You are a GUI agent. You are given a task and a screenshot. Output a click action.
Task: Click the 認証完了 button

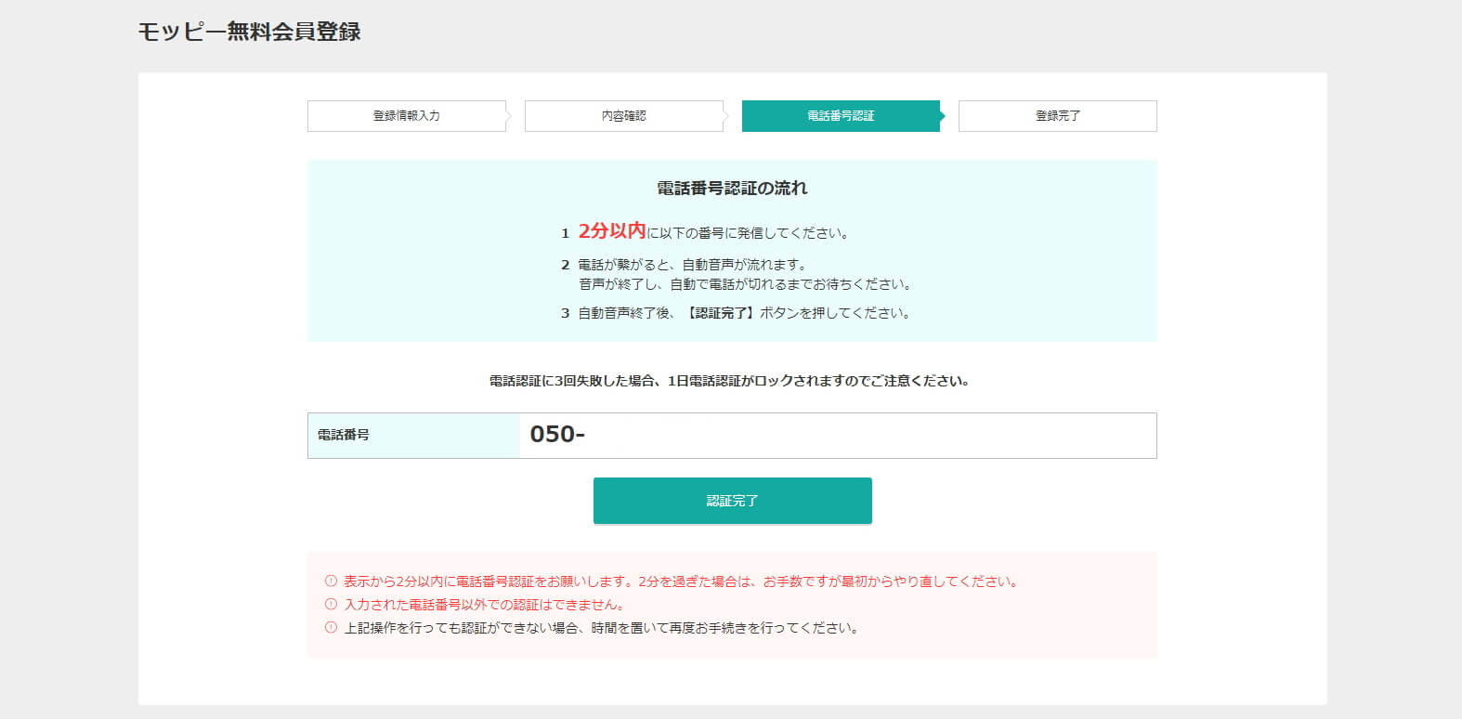click(x=732, y=501)
